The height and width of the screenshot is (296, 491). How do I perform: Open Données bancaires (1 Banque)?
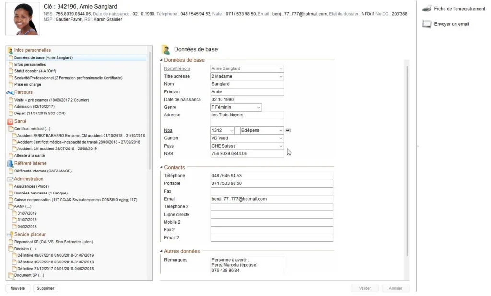[41, 194]
